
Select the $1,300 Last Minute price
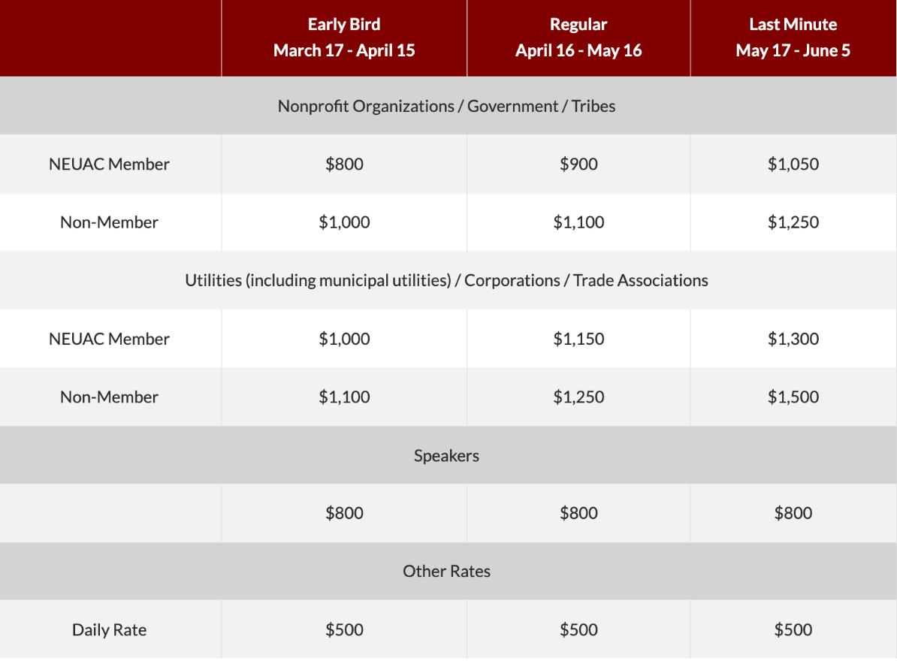[x=793, y=339]
